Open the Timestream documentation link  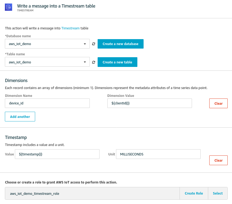point(70,28)
